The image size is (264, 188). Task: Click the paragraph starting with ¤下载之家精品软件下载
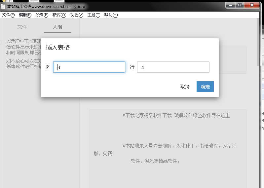coord(176,116)
